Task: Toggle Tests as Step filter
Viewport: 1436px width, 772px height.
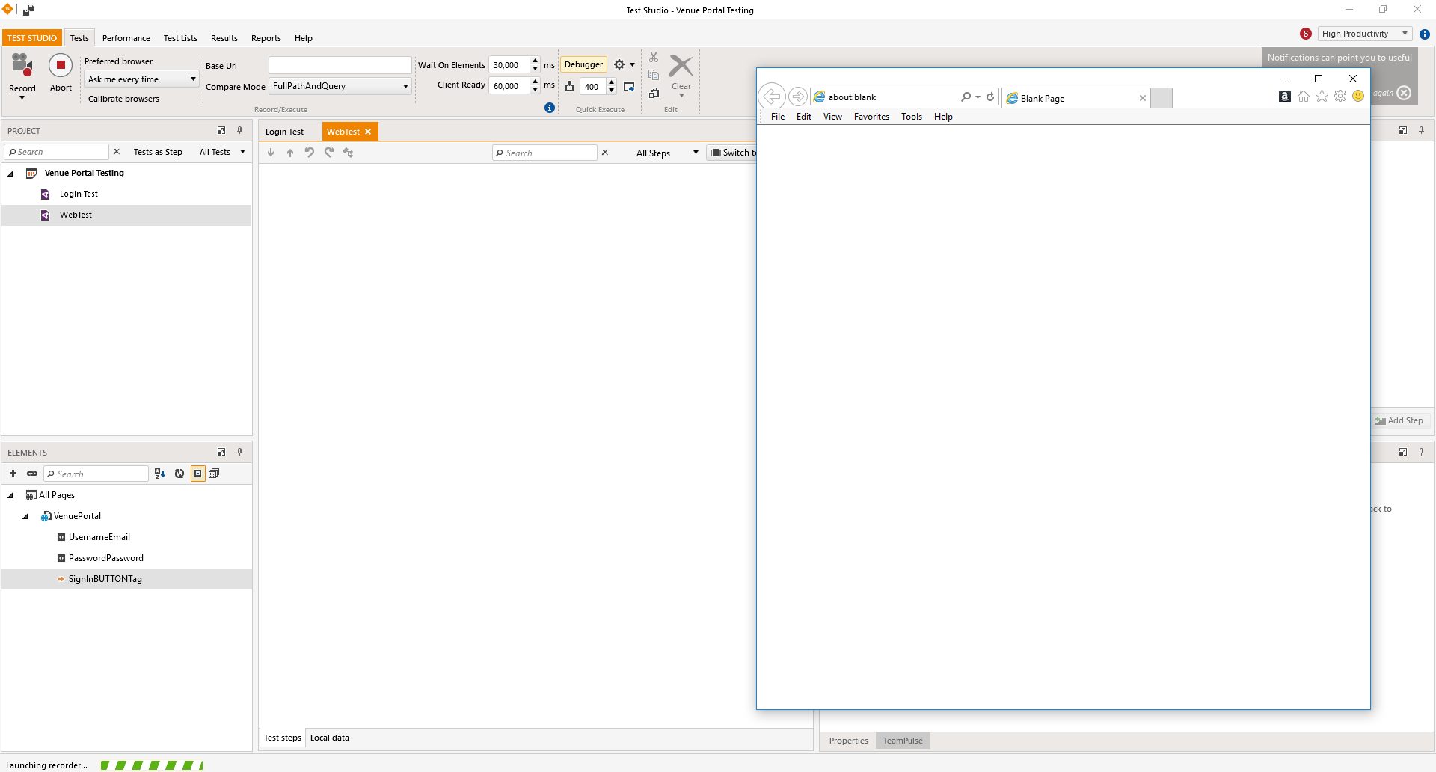Action: 158,152
